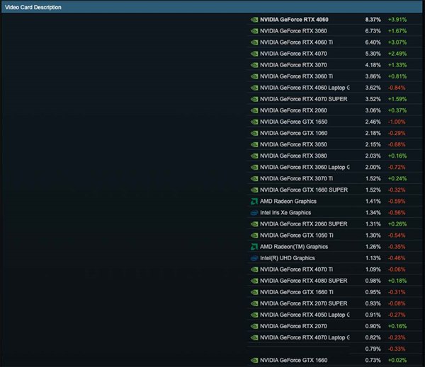Click the -0.33% change on the unnamed row
Screen dimensions: 425x367
click(397, 349)
